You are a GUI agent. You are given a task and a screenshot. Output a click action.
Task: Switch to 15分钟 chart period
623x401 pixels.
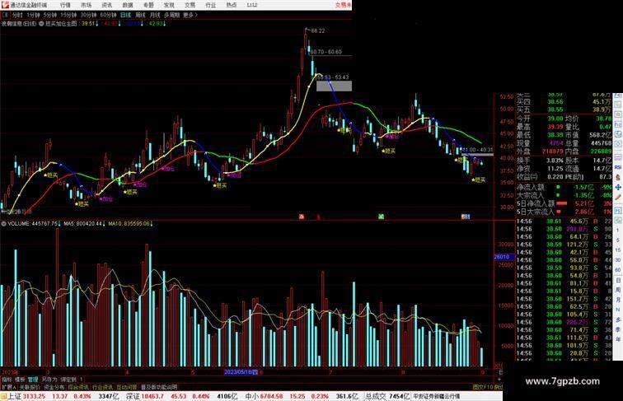point(68,15)
